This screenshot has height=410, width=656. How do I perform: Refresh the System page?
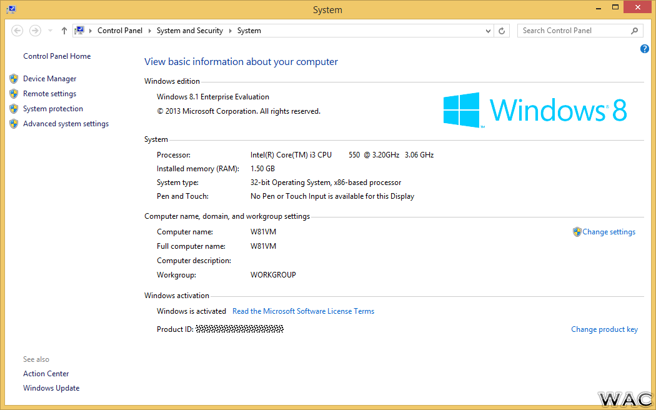[x=502, y=31]
